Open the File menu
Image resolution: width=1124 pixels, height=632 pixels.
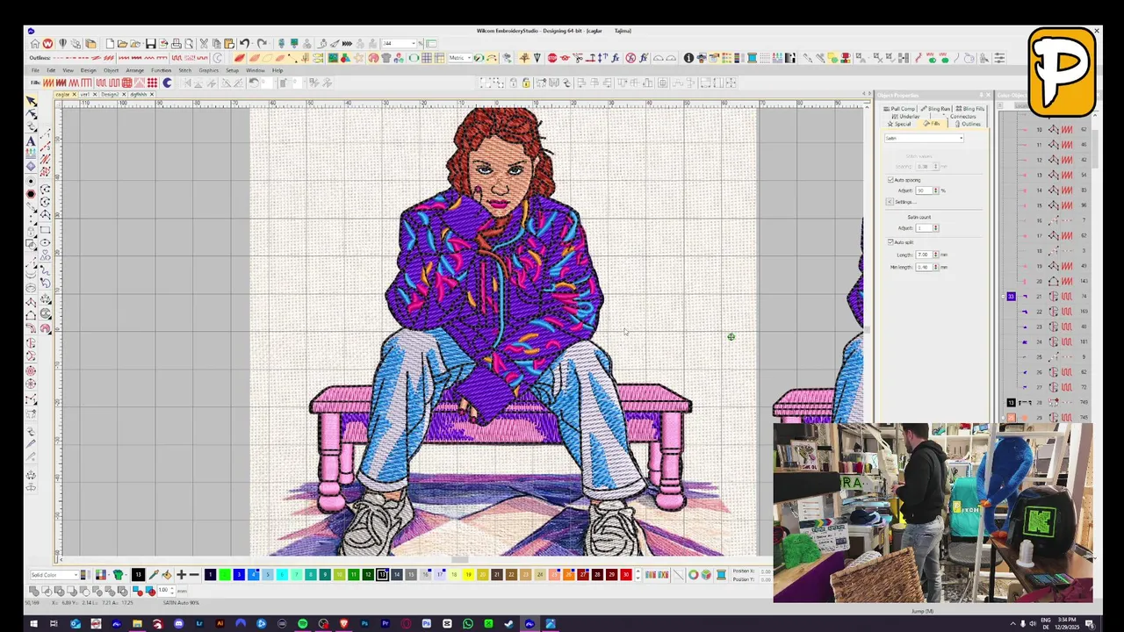(35, 70)
